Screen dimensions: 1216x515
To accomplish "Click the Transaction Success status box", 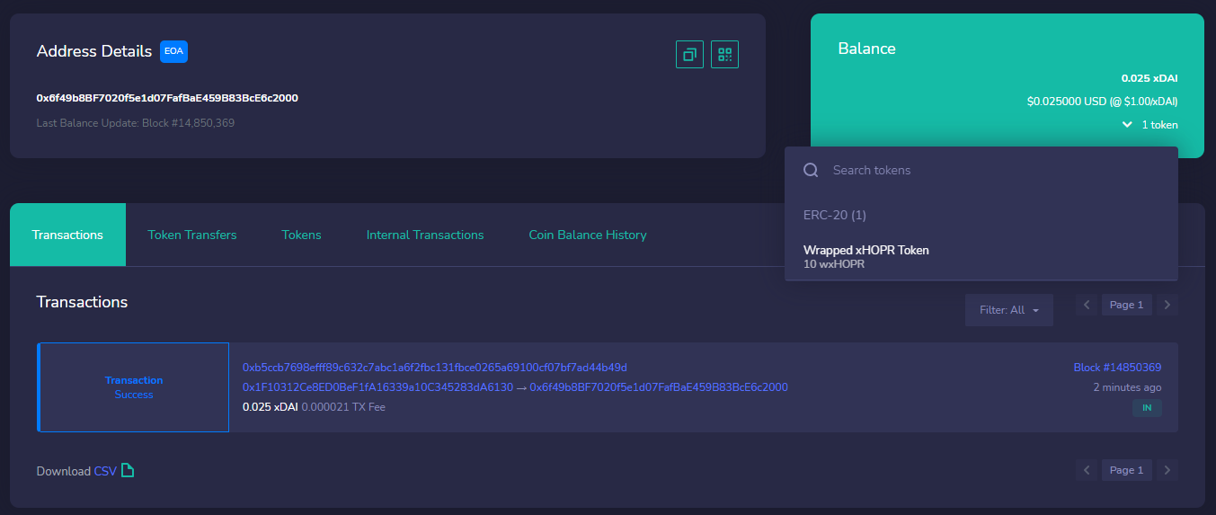I will click(134, 387).
